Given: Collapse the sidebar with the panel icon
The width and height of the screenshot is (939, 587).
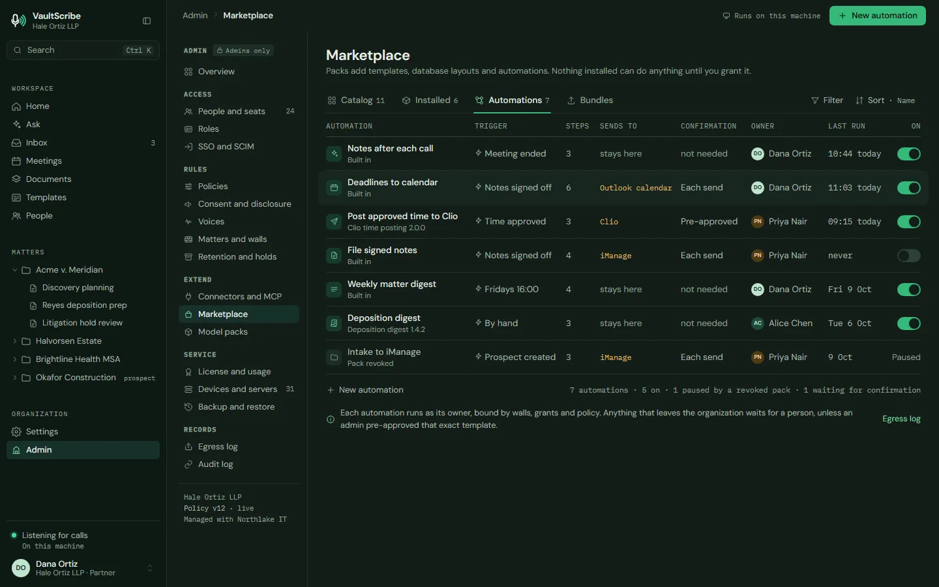Looking at the screenshot, I should 147,21.
